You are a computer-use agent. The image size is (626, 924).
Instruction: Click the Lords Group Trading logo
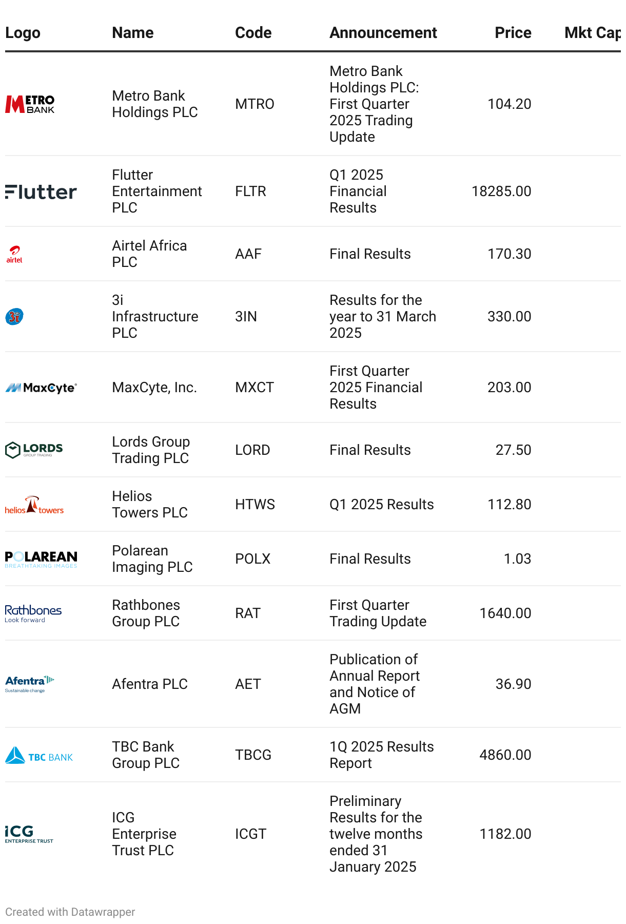pos(34,450)
